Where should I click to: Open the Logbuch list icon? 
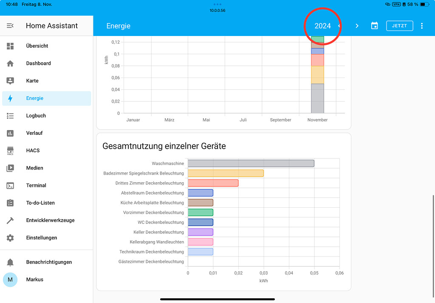tap(10, 116)
